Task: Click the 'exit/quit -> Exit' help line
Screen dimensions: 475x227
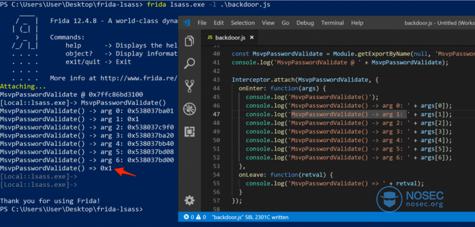Action: (x=99, y=61)
